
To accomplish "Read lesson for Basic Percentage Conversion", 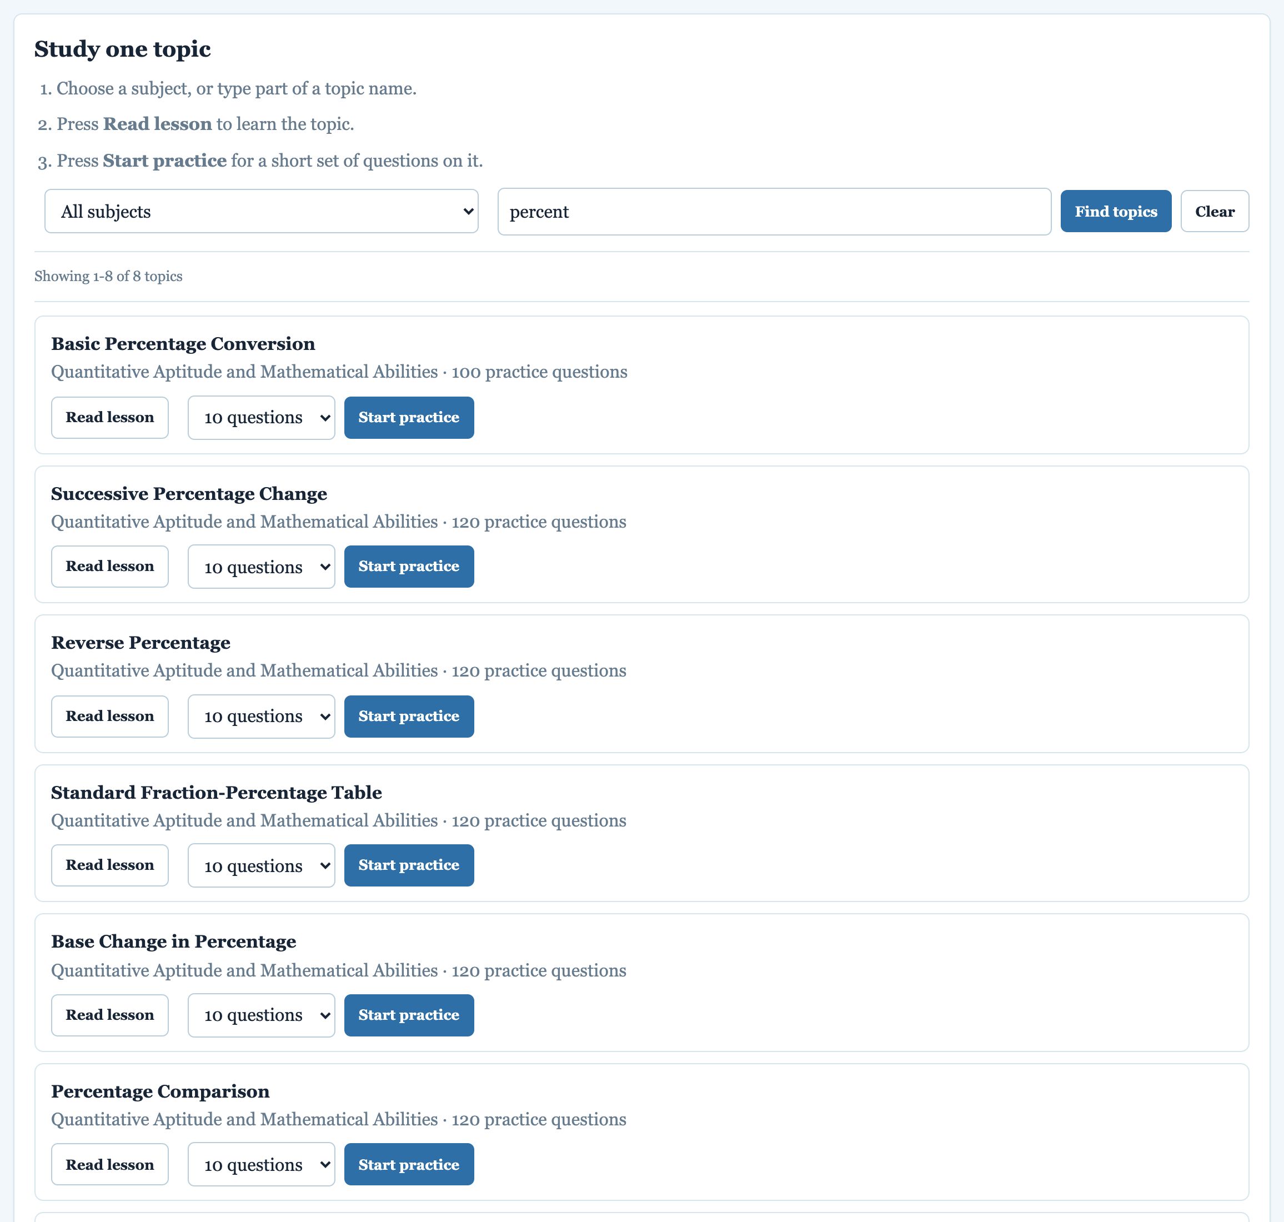I will pos(110,418).
